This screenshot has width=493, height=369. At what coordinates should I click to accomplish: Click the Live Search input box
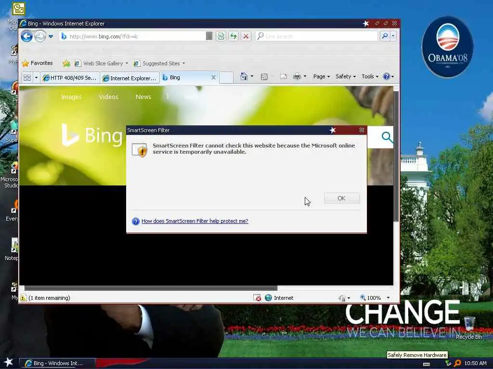coord(317,37)
